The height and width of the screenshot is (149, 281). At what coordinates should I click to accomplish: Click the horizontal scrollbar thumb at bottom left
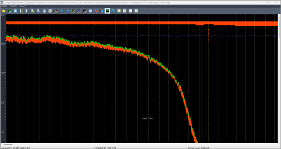[x=8, y=144]
